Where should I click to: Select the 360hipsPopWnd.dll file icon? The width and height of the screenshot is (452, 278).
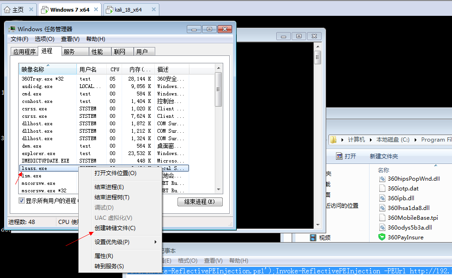pos(382,178)
